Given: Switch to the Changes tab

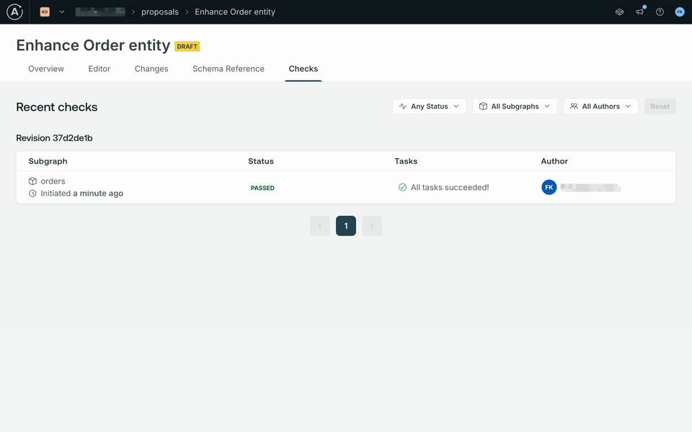Looking at the screenshot, I should [x=151, y=69].
